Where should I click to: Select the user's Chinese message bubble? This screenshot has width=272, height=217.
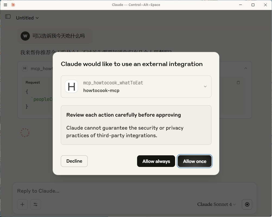58,36
